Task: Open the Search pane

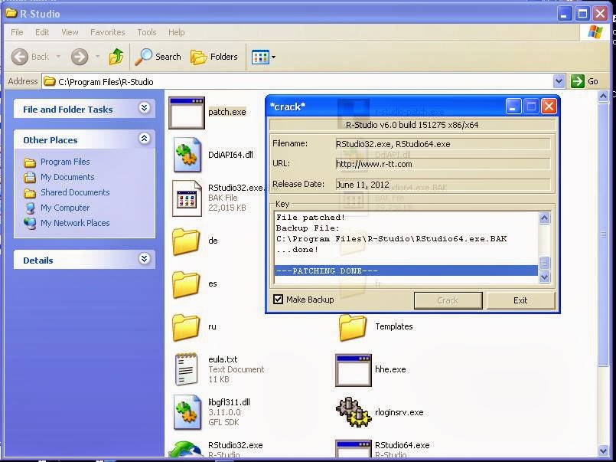Action: (x=158, y=57)
